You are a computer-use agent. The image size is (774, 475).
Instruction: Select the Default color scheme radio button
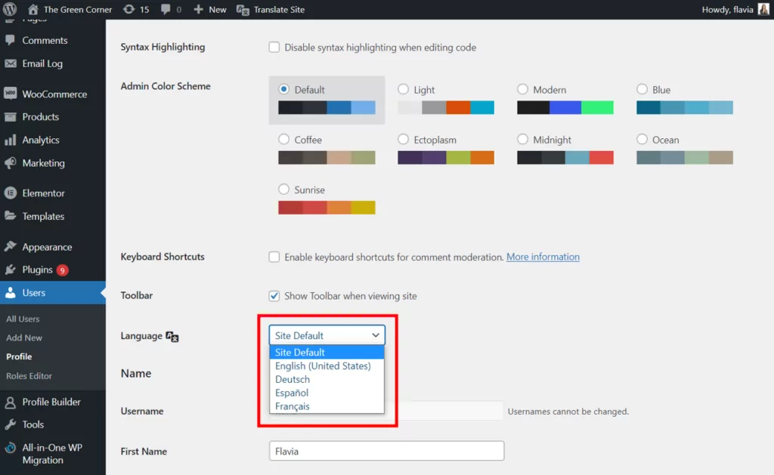pyautogui.click(x=284, y=89)
